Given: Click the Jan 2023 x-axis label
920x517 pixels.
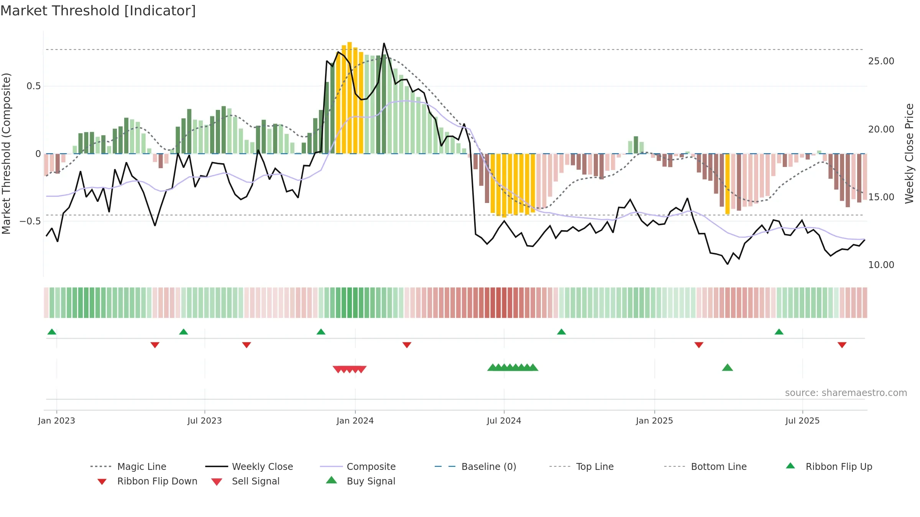Looking at the screenshot, I should (57, 420).
